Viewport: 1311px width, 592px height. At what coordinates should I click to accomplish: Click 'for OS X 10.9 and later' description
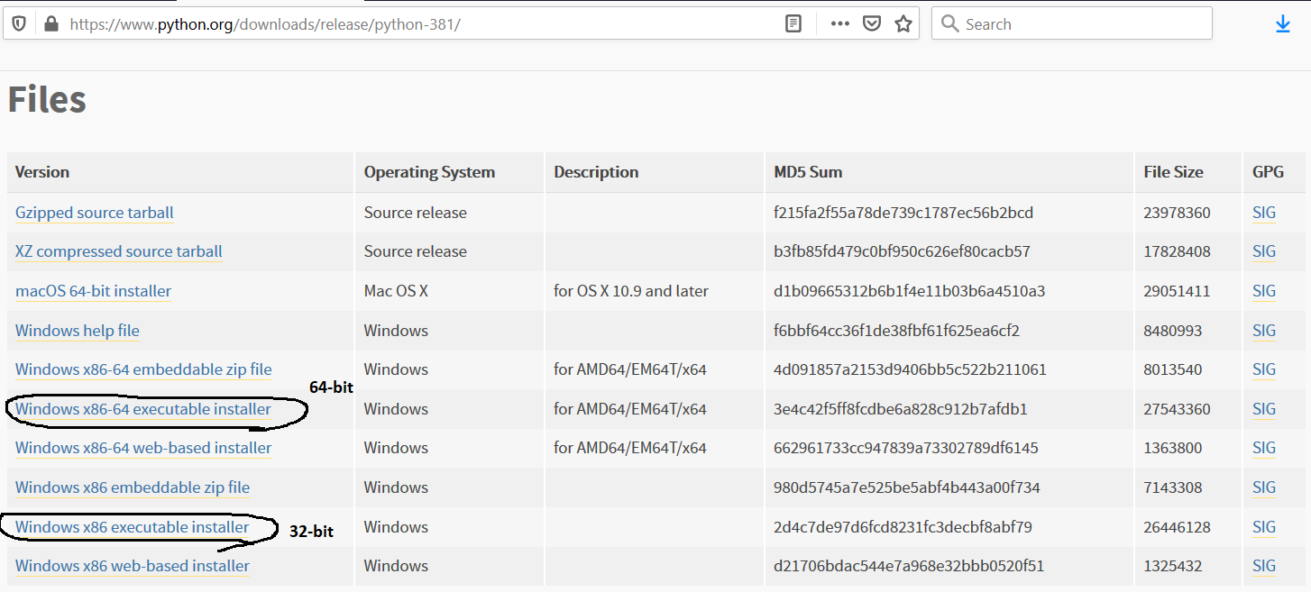631,291
